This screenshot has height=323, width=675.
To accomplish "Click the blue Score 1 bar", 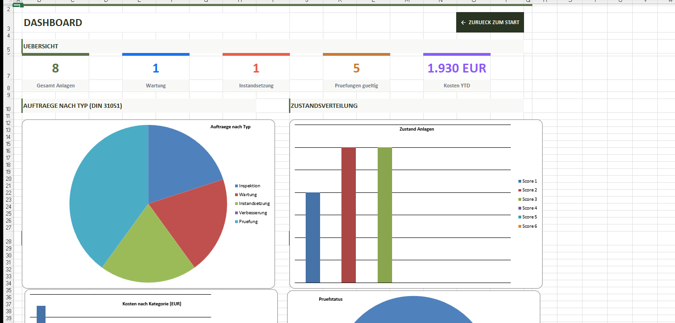I will coord(313,237).
